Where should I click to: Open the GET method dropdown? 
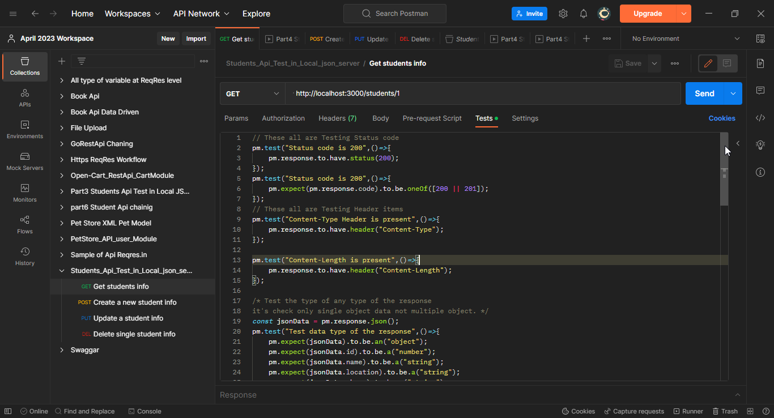click(252, 93)
